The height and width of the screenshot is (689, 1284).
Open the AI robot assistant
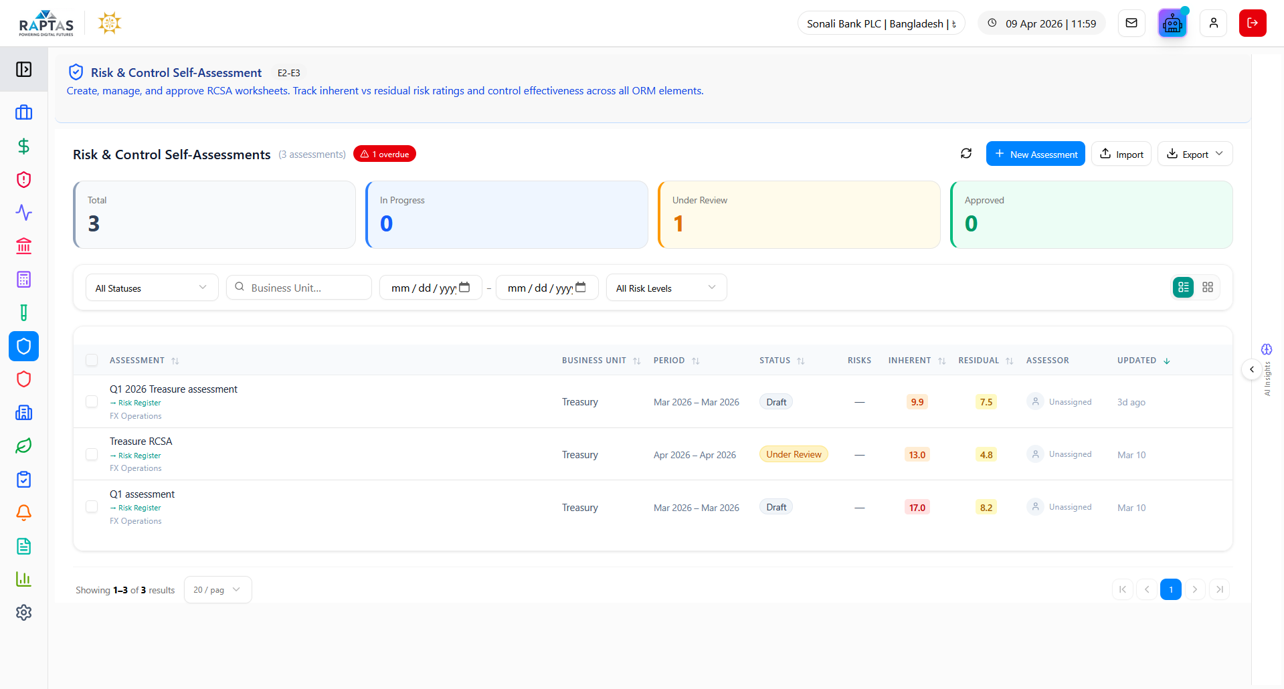click(x=1172, y=23)
